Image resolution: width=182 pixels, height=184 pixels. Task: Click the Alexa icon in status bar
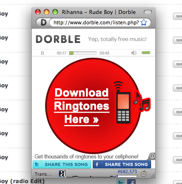click(62, 174)
